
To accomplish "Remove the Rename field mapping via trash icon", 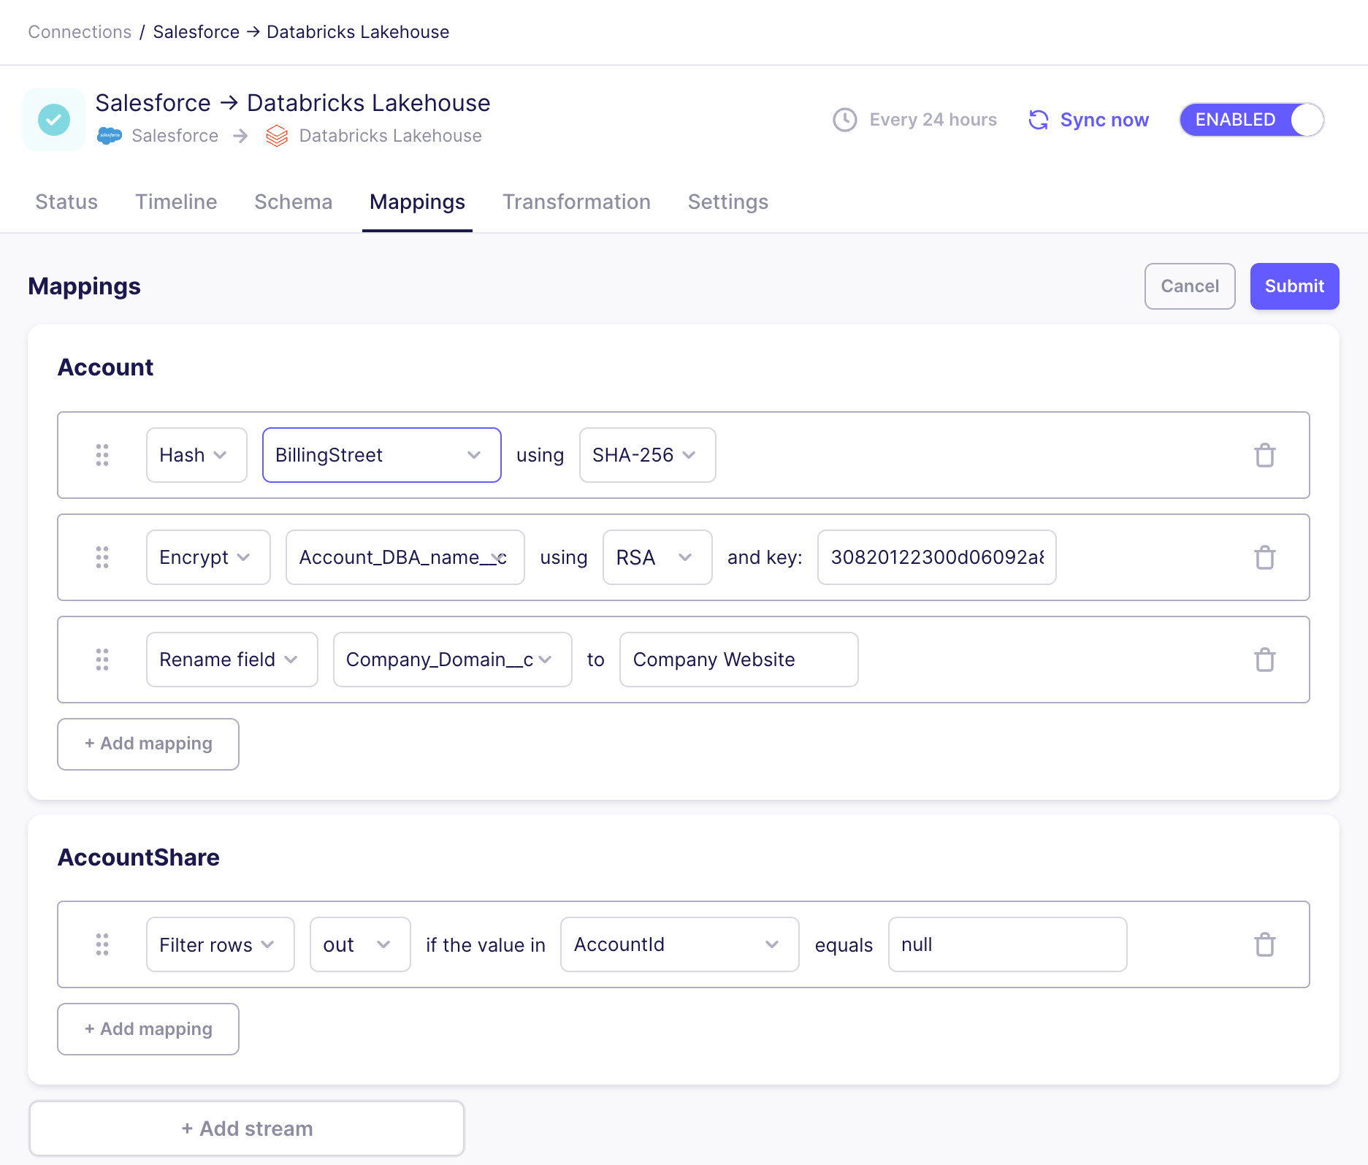I will 1264,660.
